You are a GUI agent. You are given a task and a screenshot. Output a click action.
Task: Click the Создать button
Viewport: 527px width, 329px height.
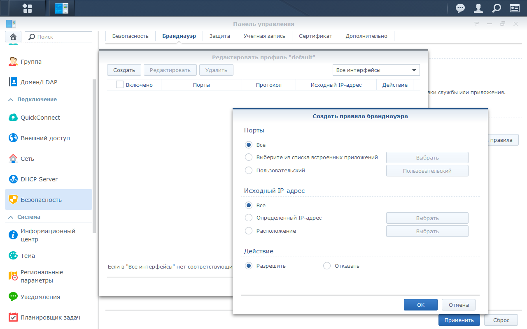tap(124, 70)
